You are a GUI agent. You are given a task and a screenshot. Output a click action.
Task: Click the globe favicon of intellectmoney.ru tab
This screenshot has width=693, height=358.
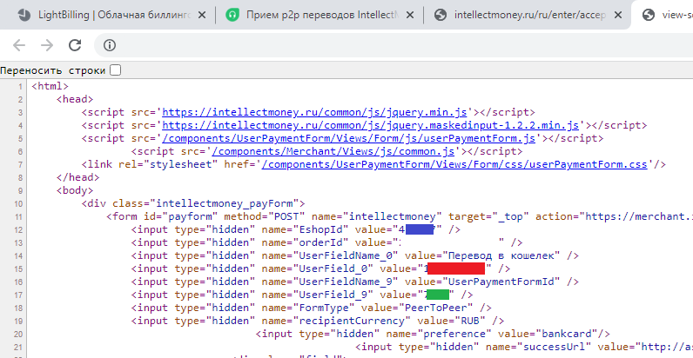point(441,15)
